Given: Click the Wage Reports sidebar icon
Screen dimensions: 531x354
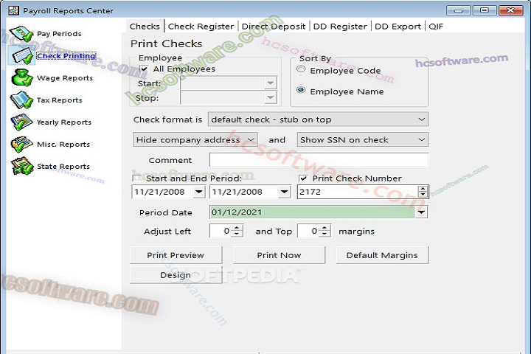Looking at the screenshot, I should coord(21,77).
